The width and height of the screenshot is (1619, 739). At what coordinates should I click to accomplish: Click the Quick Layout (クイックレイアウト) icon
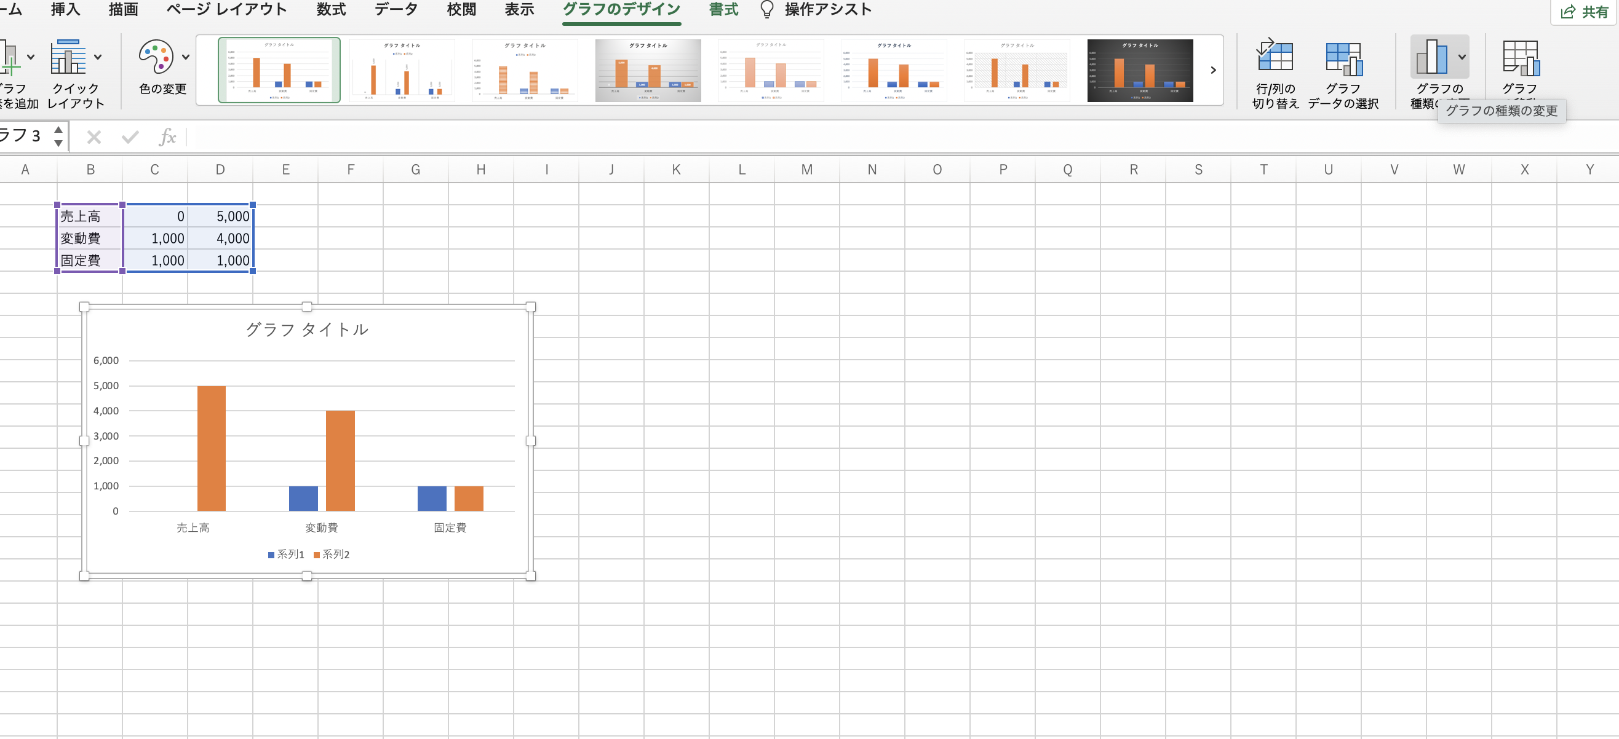point(68,57)
